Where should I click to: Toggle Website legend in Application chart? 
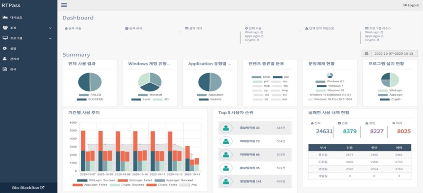pyautogui.click(x=210, y=99)
